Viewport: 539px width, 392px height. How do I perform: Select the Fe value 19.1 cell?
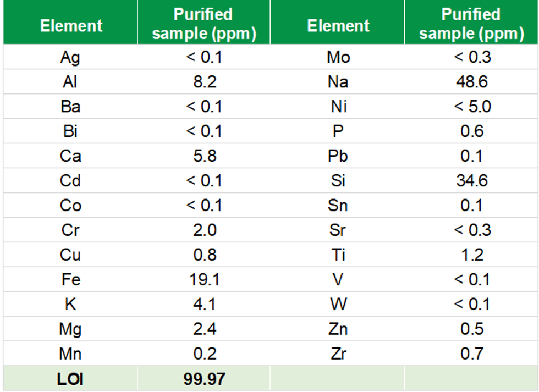point(204,279)
